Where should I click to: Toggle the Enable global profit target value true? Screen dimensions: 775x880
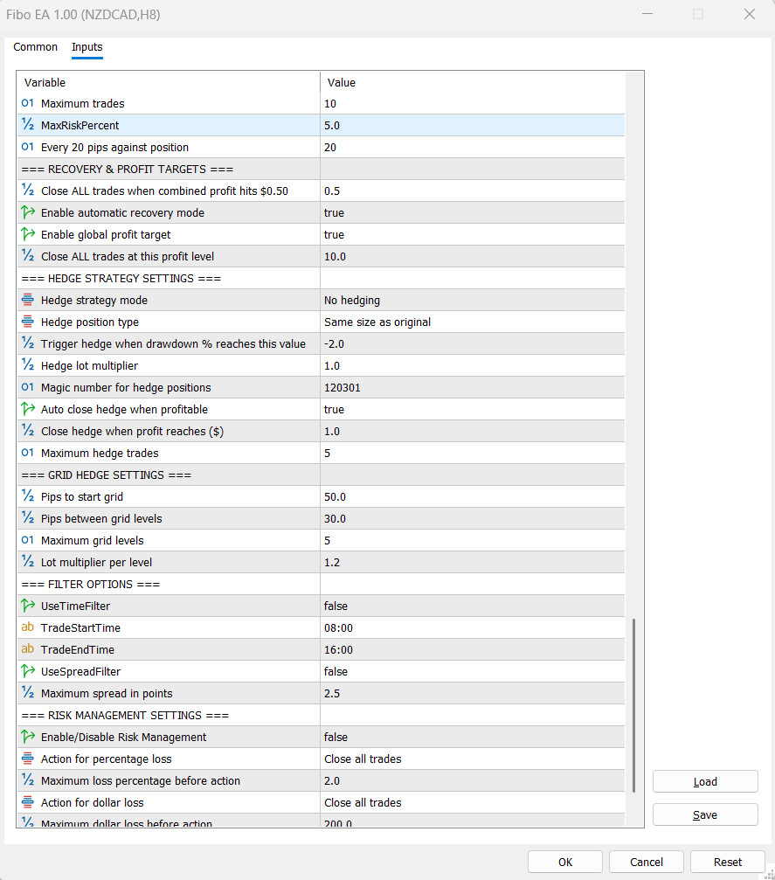click(472, 234)
